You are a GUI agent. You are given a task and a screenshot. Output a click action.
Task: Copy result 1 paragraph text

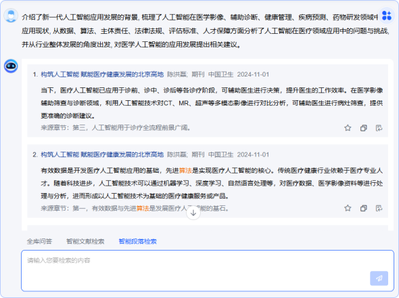pyautogui.click(x=364, y=128)
